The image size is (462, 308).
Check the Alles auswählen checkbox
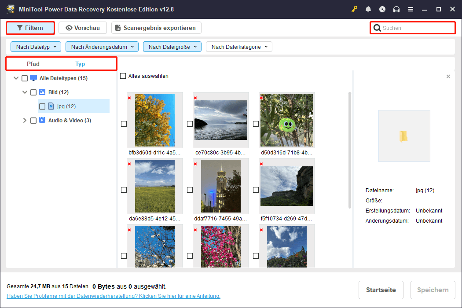tap(123, 76)
